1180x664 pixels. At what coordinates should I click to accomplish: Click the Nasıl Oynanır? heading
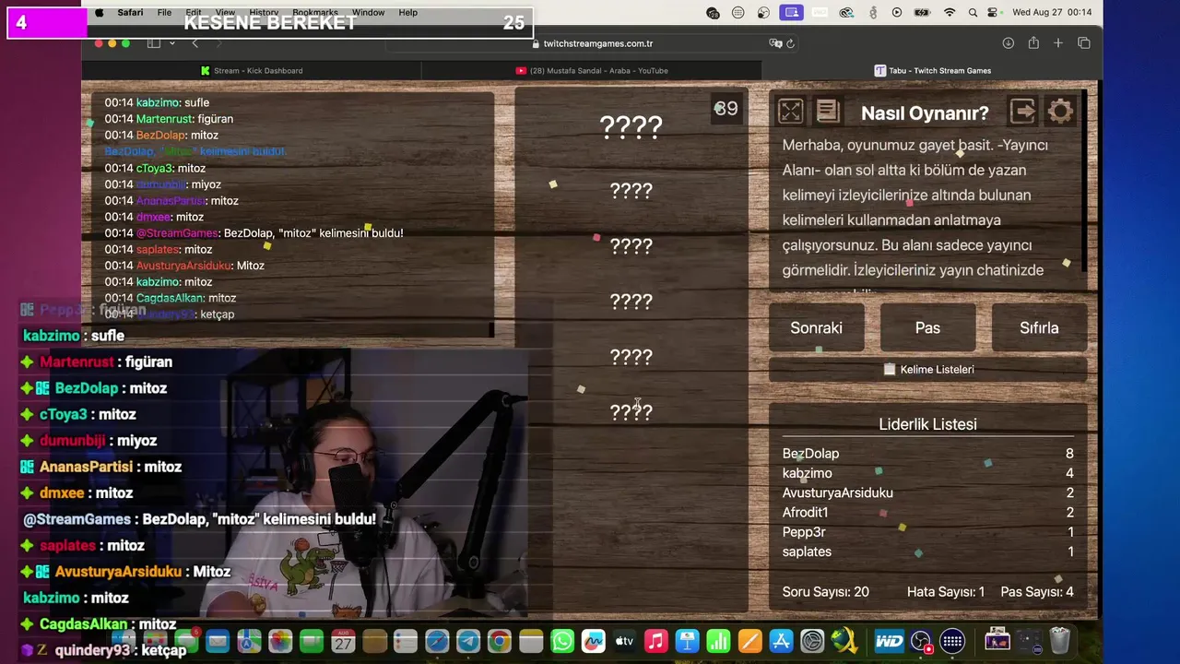925,113
